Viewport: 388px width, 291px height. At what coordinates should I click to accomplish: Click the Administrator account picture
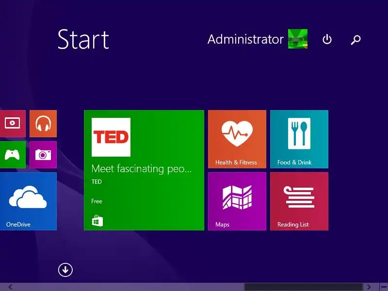coord(298,39)
